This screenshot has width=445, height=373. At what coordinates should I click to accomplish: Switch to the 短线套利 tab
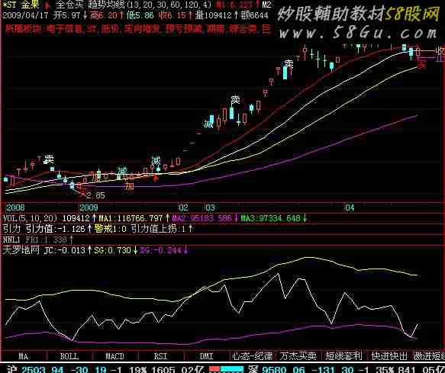(x=343, y=356)
